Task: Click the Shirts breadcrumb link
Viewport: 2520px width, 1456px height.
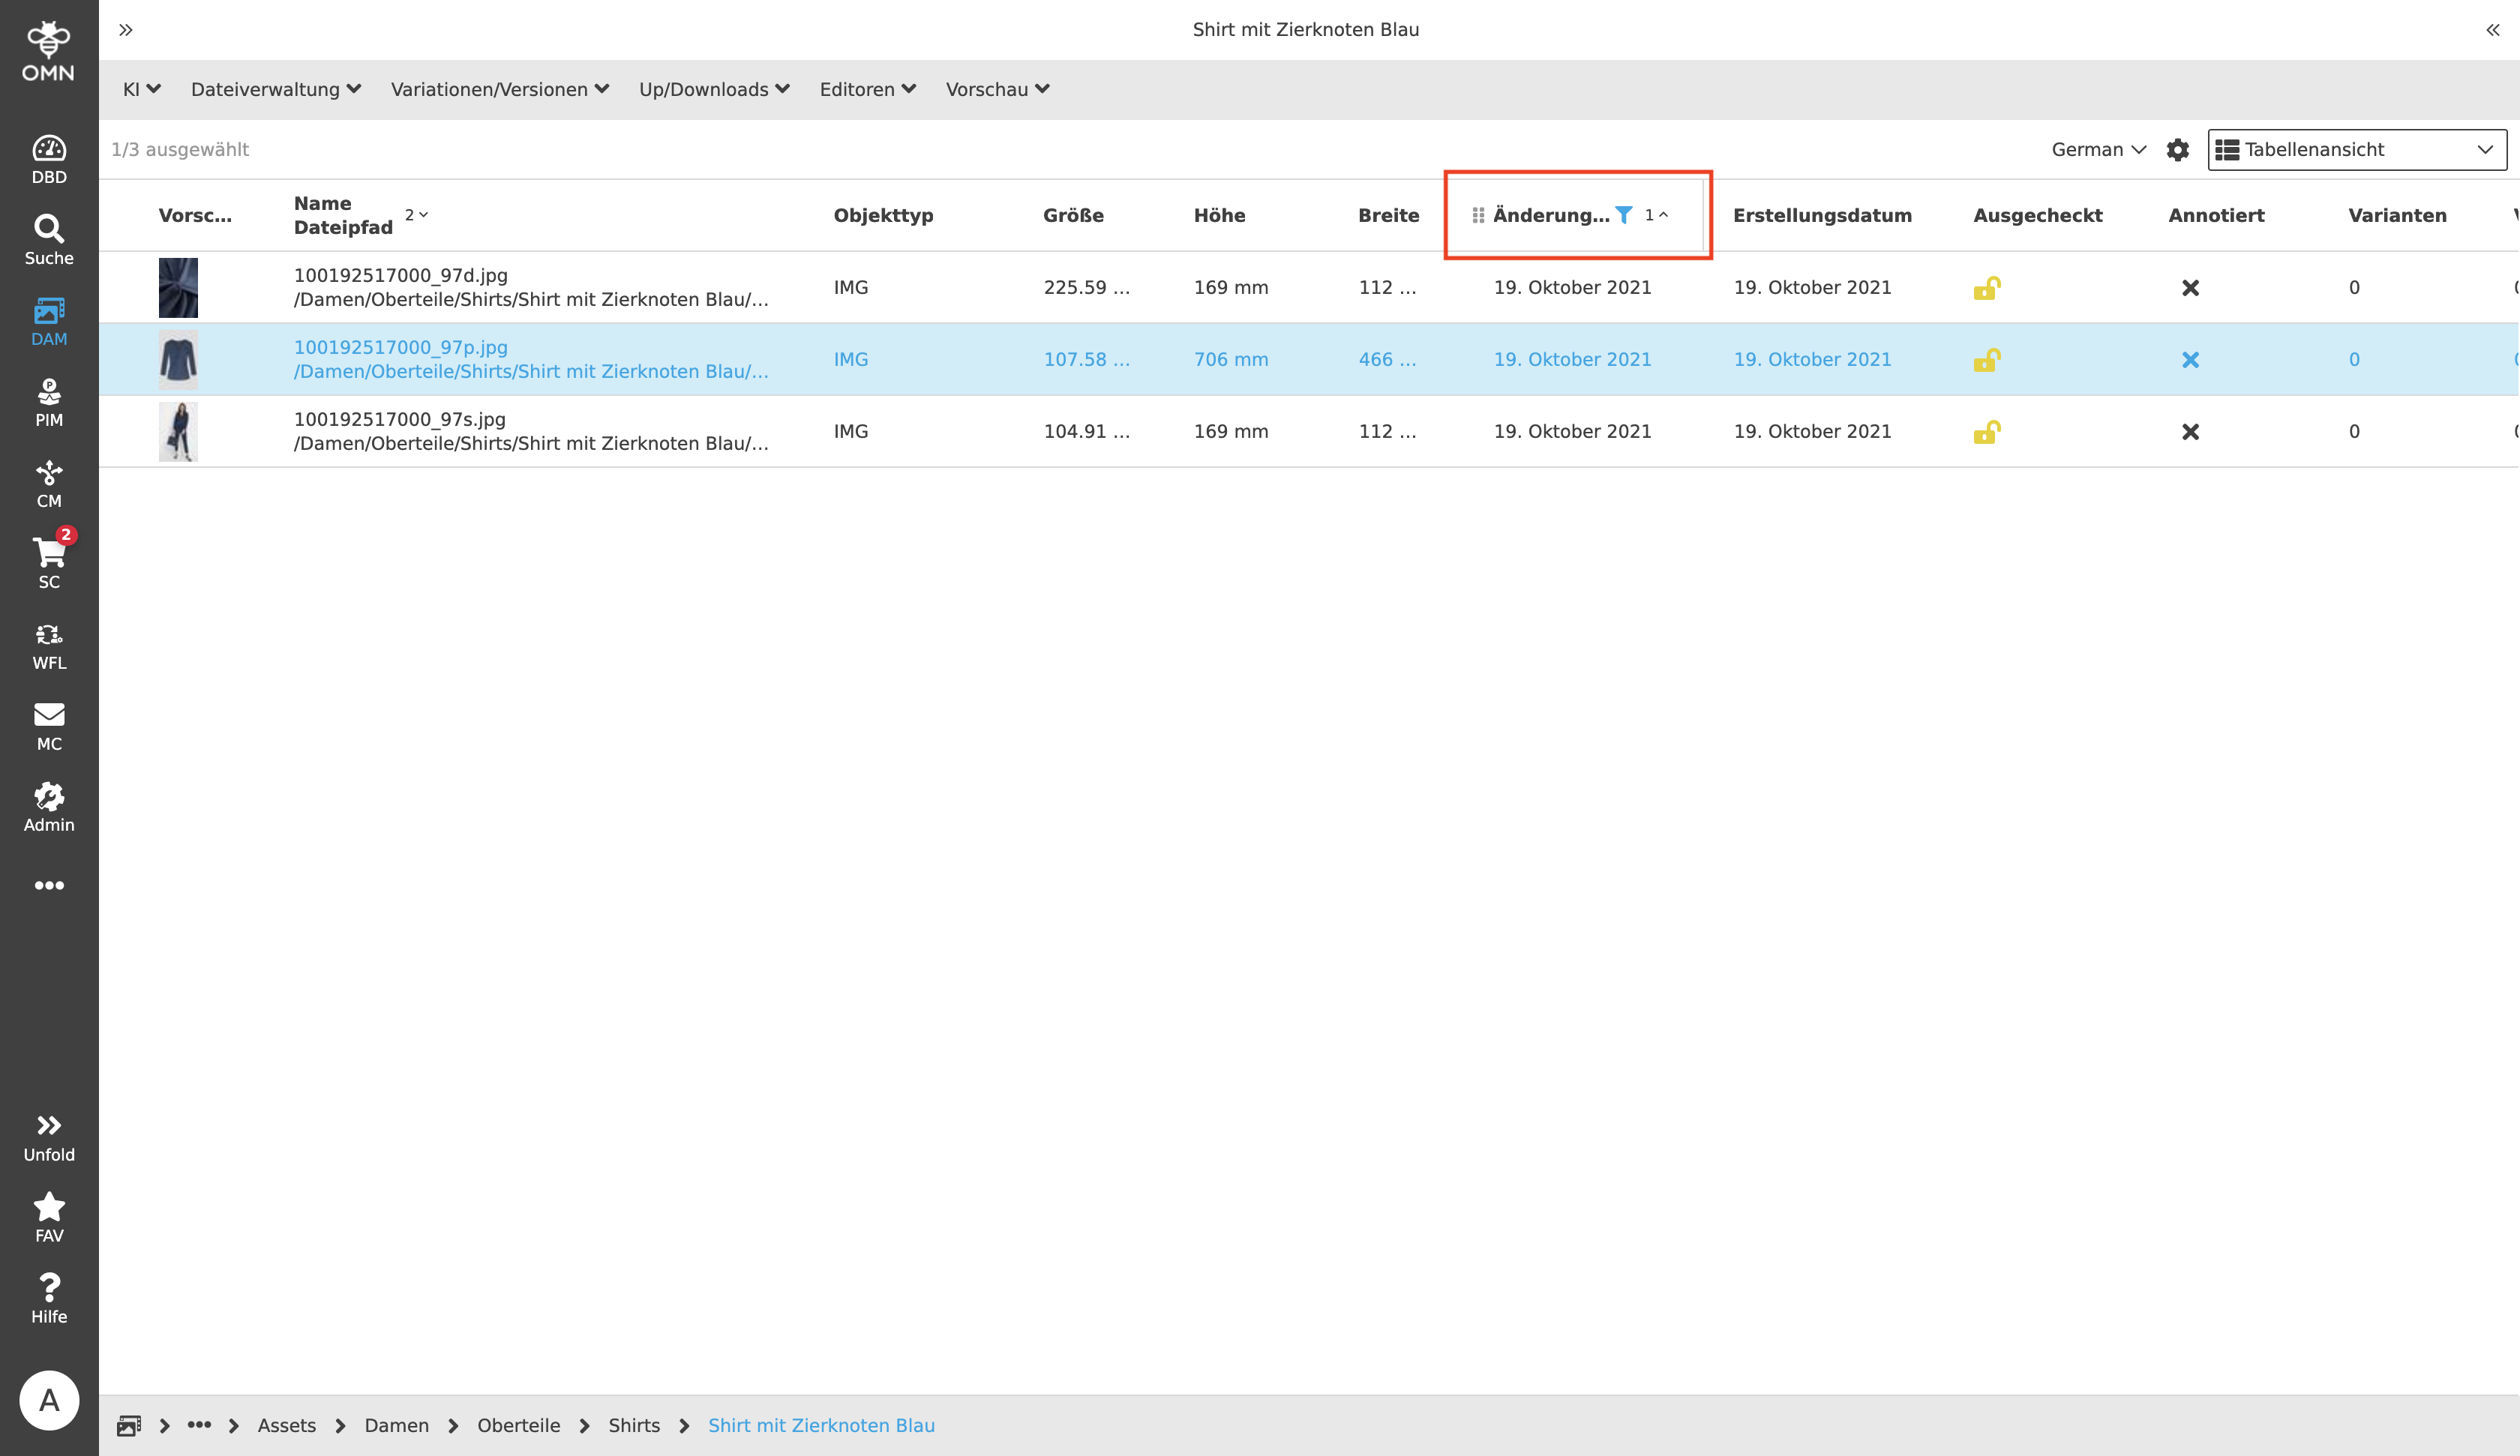Action: (x=634, y=1425)
